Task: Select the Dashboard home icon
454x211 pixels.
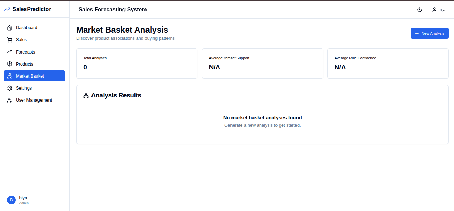Action: (10, 27)
